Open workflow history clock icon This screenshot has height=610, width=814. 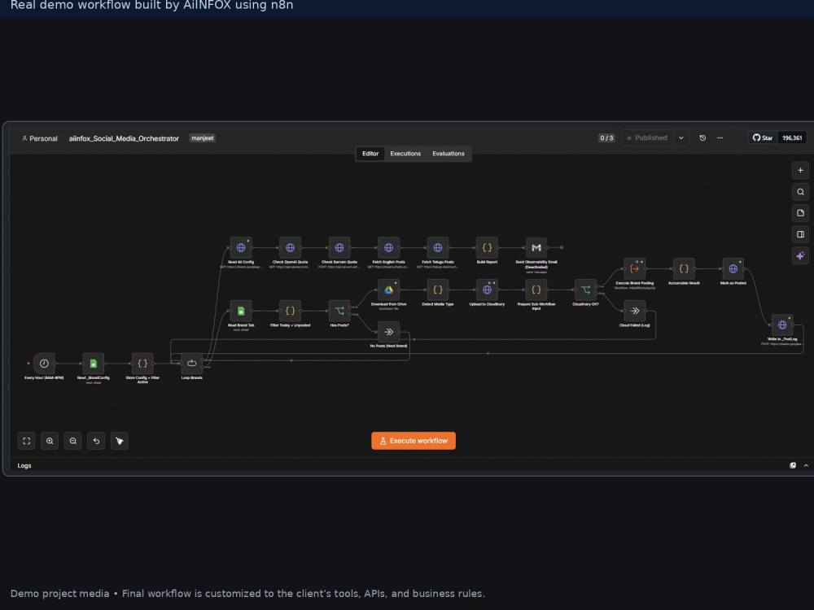point(702,138)
